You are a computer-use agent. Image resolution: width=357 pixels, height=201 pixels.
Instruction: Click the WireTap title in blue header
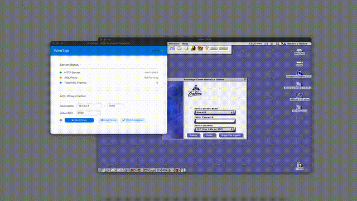click(61, 51)
